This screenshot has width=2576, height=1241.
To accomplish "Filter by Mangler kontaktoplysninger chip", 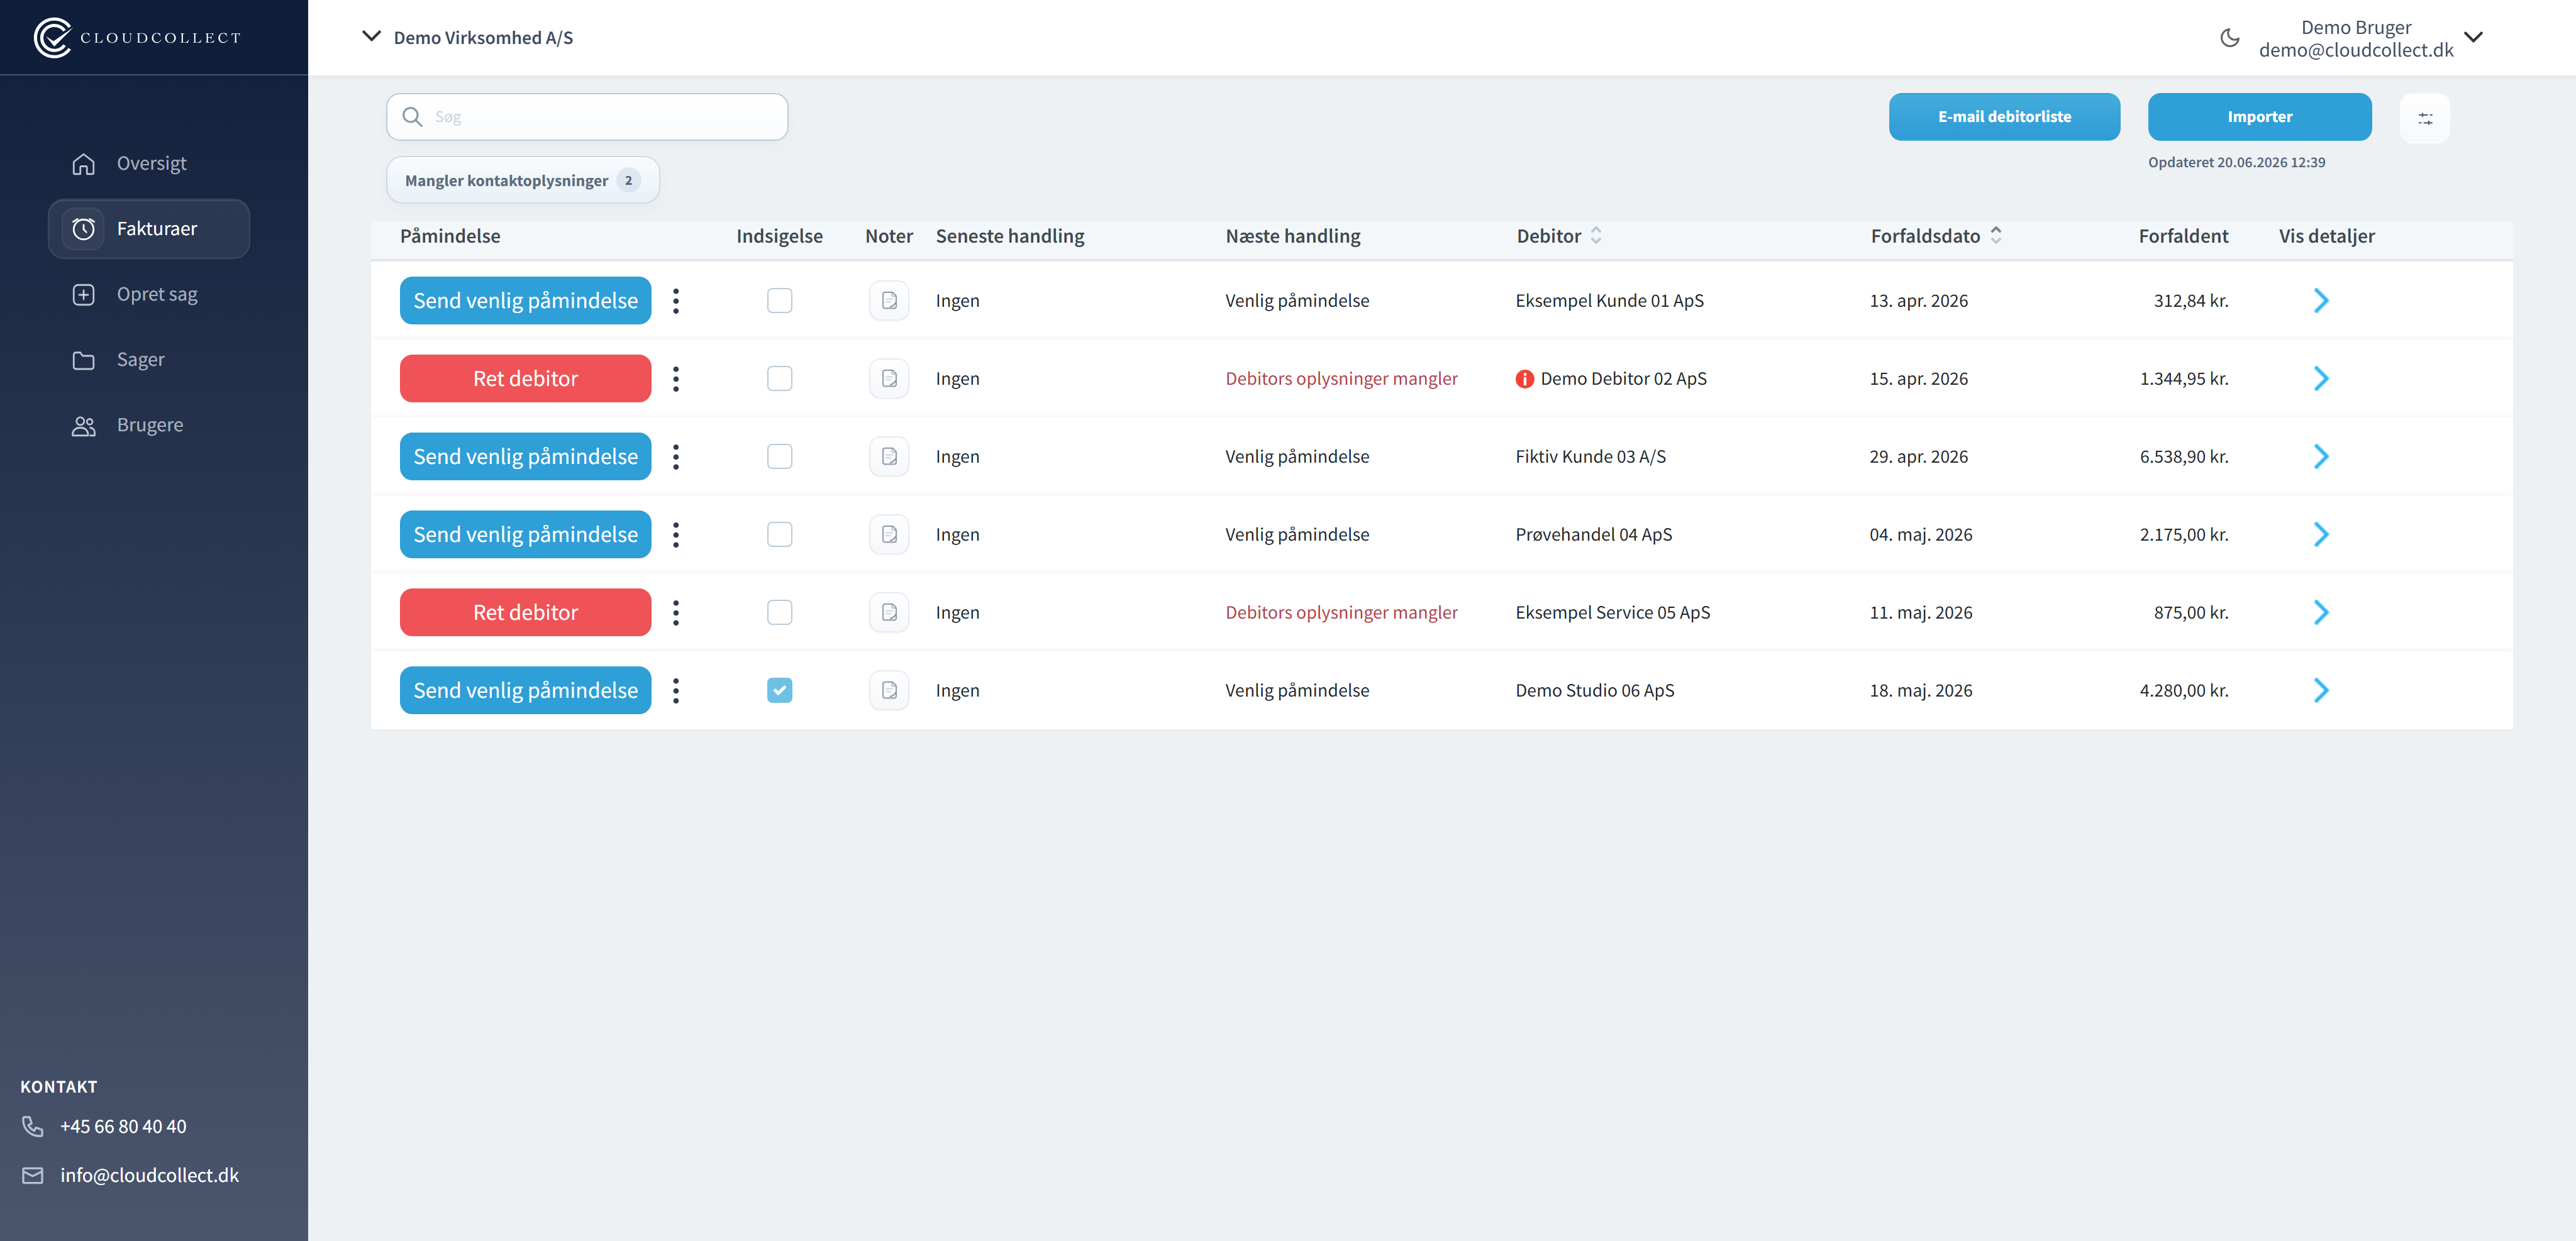I will click(522, 181).
